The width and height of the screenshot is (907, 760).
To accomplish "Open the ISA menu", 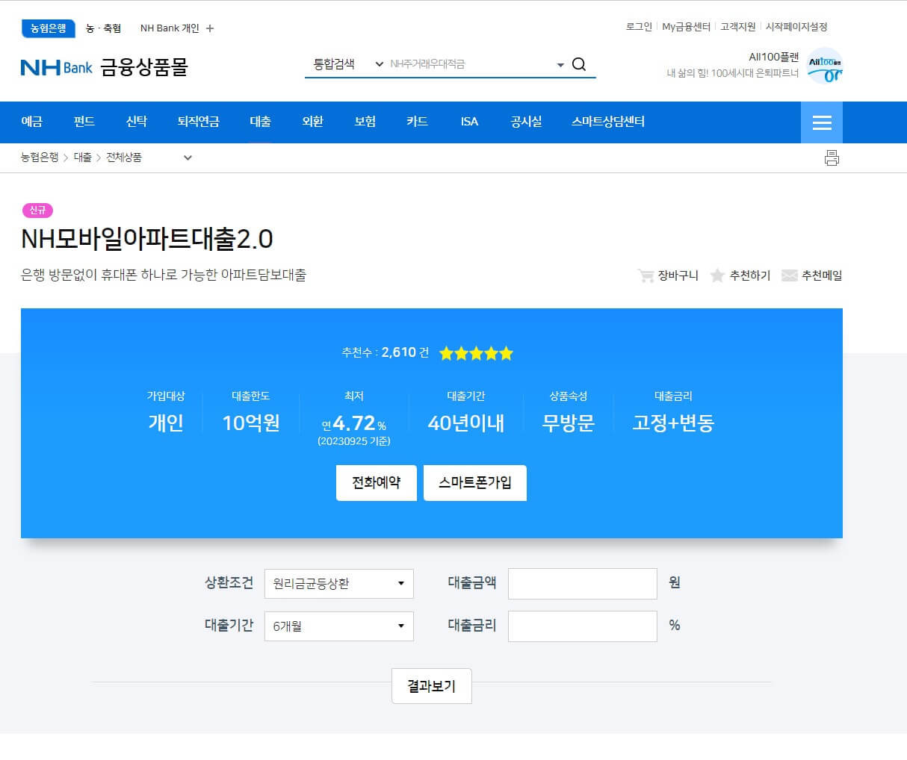I will (469, 122).
